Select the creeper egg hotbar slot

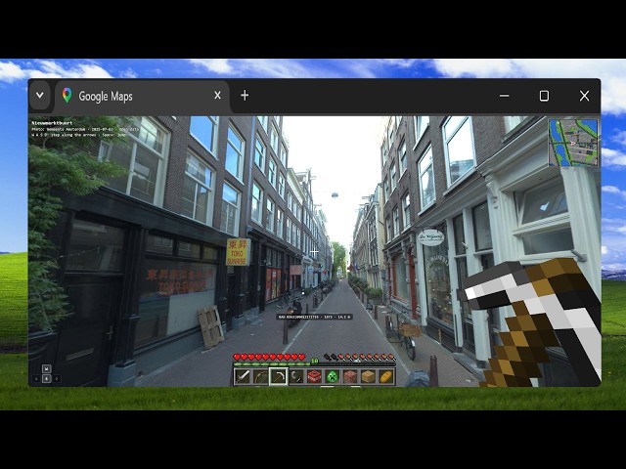(x=333, y=377)
